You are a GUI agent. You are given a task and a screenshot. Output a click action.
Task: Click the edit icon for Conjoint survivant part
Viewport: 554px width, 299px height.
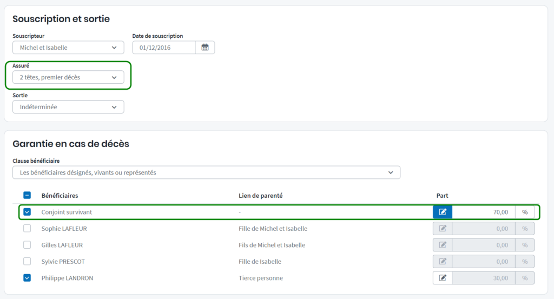443,212
